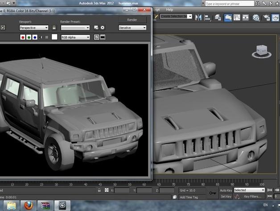Screen dimensions: 280x211
Task: Open Firefox from taskbar
Action: click(x=28, y=206)
